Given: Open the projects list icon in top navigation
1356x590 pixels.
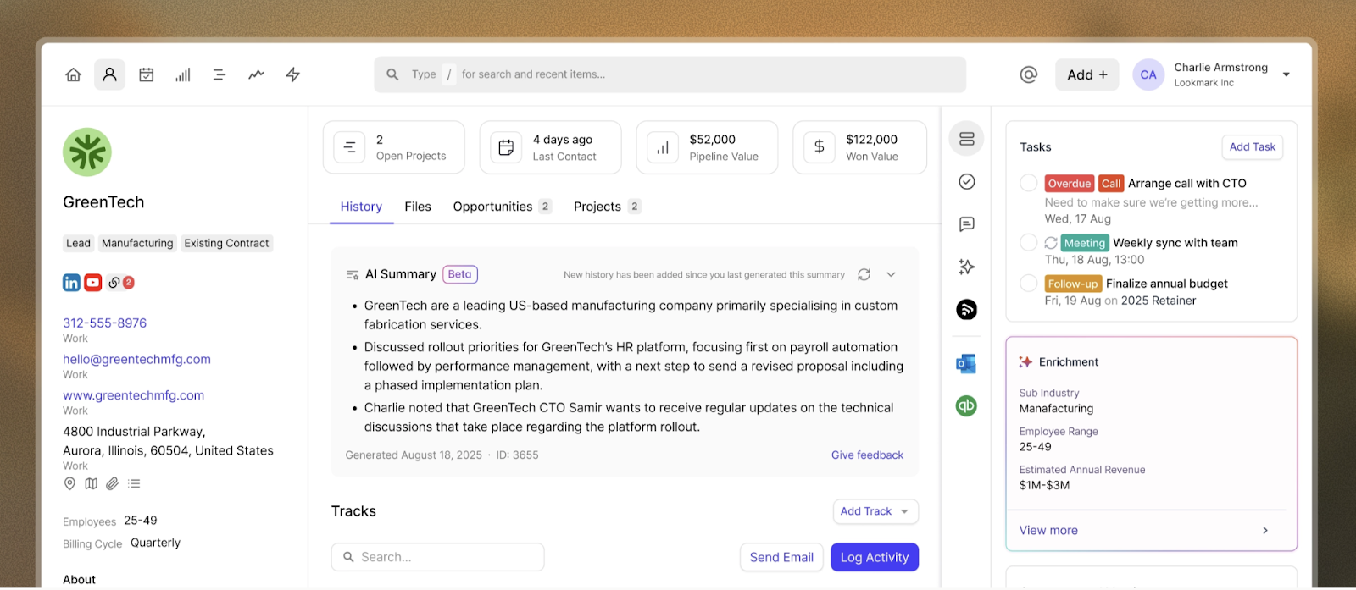Looking at the screenshot, I should coord(220,74).
